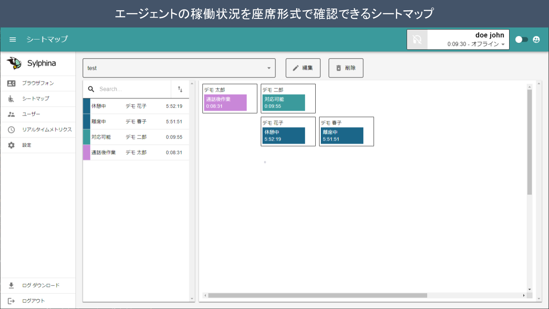
Task: Click ログアウト to sign out
Action: coord(33,301)
